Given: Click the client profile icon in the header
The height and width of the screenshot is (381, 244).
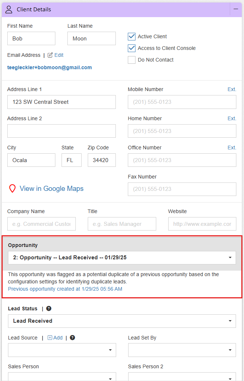Looking at the screenshot, I should (9, 9).
